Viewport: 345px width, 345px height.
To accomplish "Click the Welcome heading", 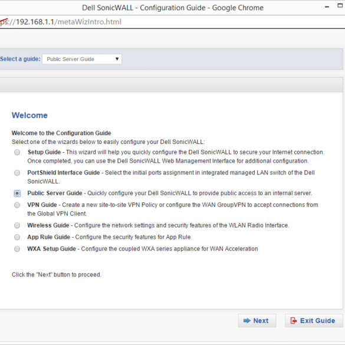I will point(29,115).
